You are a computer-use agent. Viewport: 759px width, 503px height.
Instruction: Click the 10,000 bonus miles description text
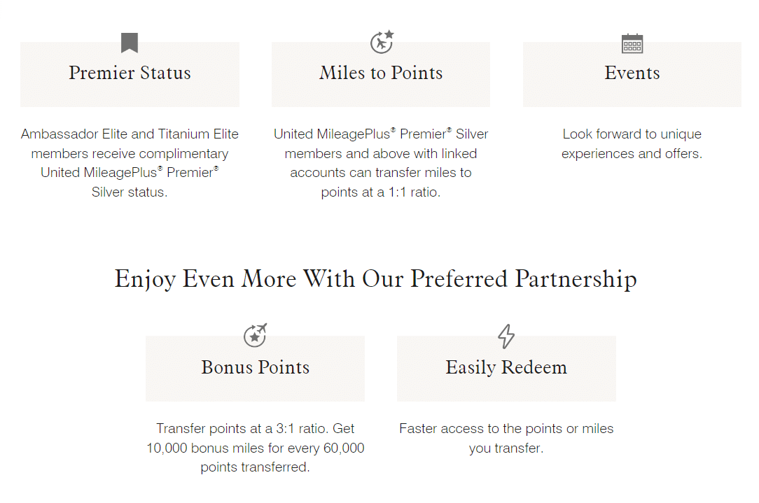pyautogui.click(x=255, y=448)
